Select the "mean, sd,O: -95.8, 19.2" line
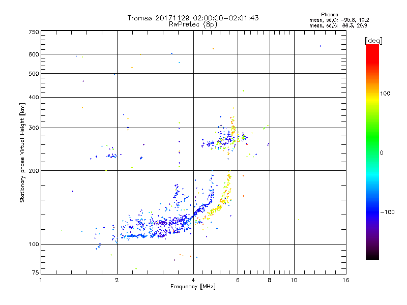This screenshot has height=305, width=407. [339, 20]
